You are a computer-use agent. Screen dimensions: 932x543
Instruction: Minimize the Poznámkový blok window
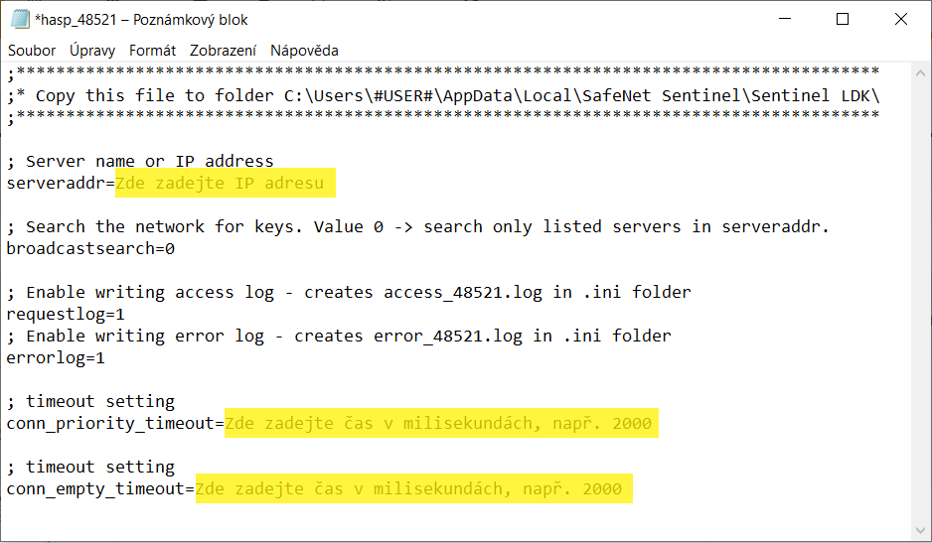pyautogui.click(x=785, y=19)
